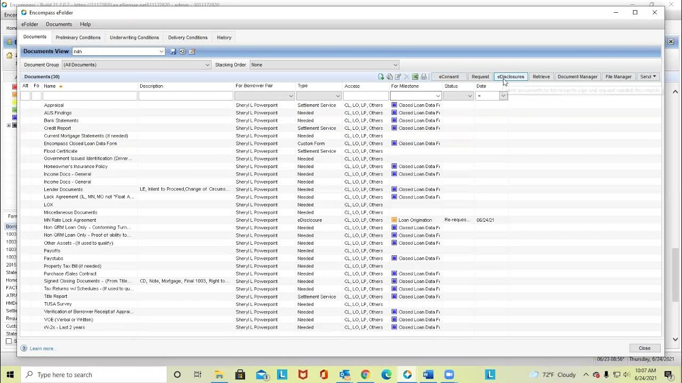
Task: Open the Type filter dropdown
Action: tap(338, 96)
